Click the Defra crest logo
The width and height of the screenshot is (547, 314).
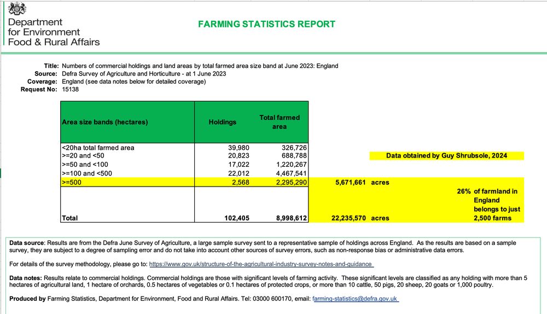tap(17, 9)
